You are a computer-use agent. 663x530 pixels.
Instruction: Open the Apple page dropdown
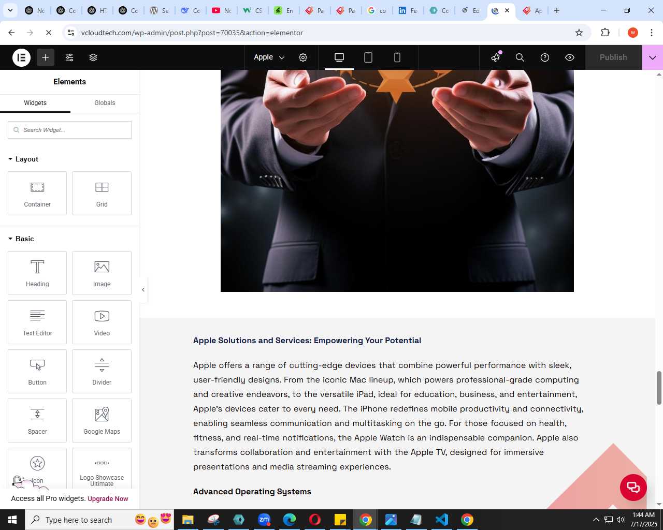(269, 57)
